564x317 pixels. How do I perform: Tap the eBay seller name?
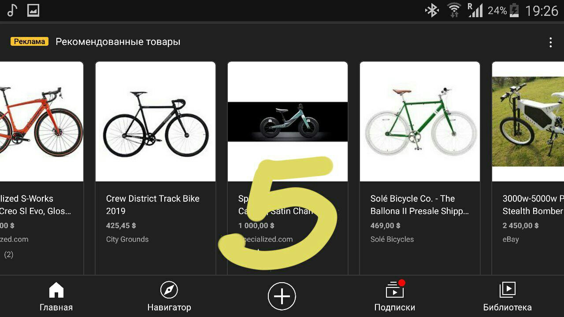click(x=511, y=240)
